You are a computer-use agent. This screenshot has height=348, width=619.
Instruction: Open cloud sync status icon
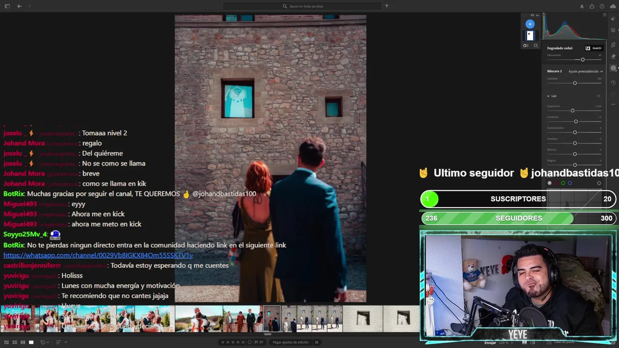point(613,6)
